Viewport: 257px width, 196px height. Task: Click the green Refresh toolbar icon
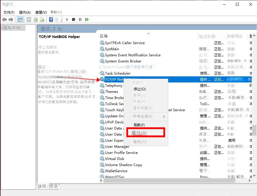36,19
